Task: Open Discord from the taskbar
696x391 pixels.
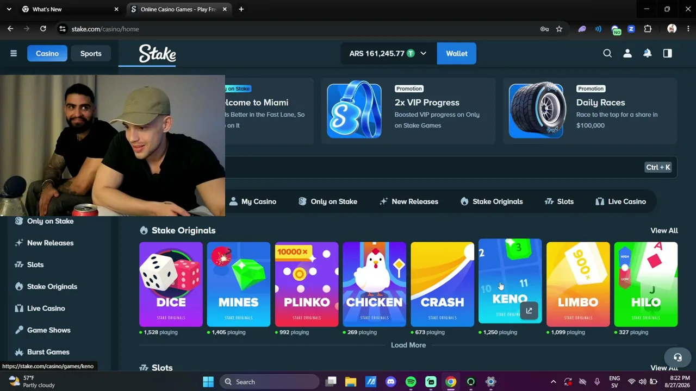Action: click(x=390, y=382)
